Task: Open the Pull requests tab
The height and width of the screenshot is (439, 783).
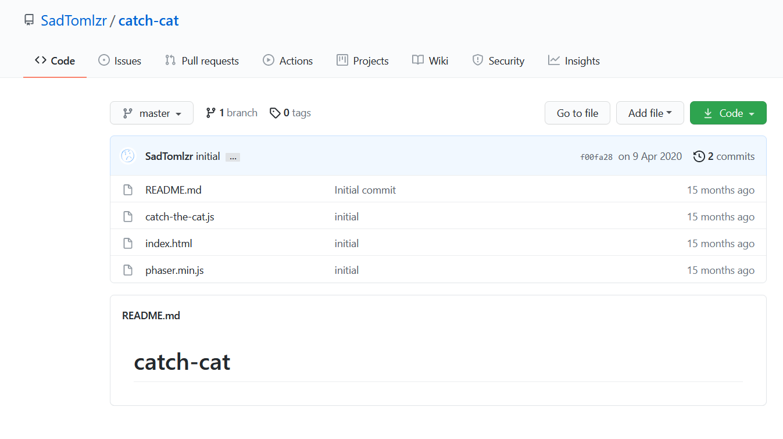Action: pos(202,60)
